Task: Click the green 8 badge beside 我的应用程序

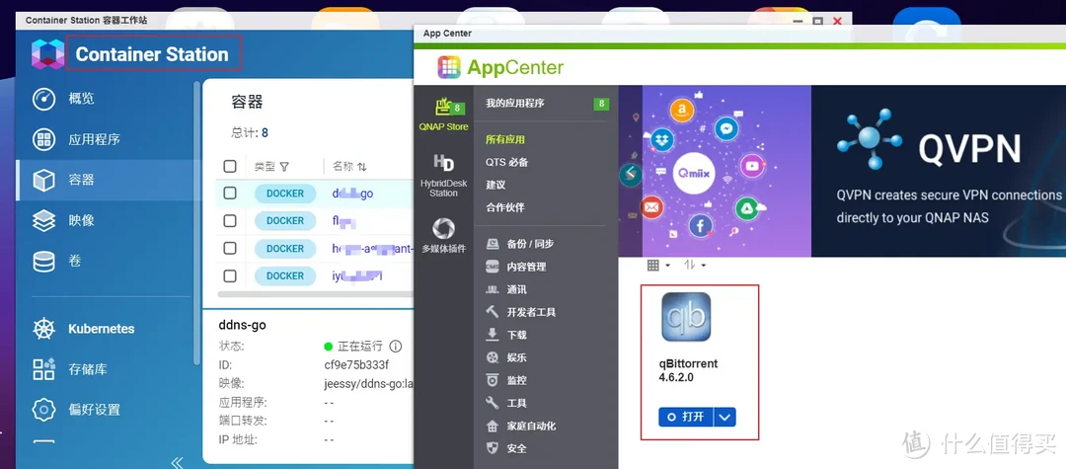Action: coord(601,104)
